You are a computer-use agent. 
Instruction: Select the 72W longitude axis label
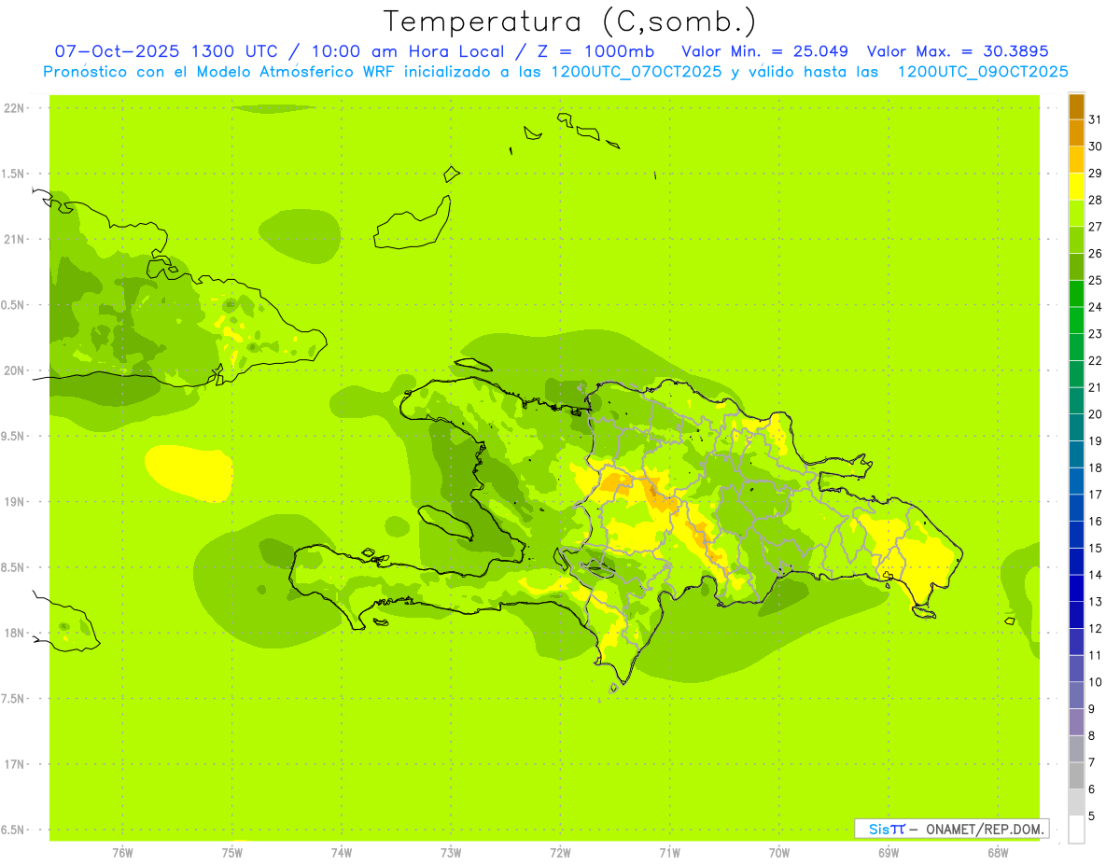560,852
